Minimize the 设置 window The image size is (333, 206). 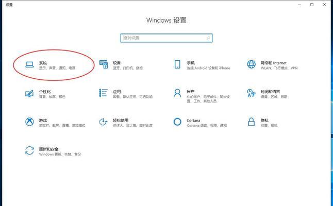click(299, 5)
